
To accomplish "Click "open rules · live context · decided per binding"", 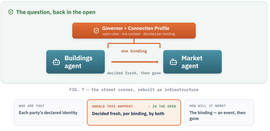I will pos(139,34).
